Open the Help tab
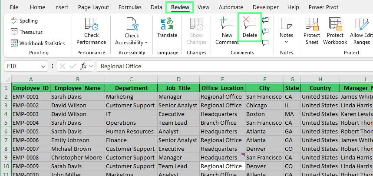This screenshot has height=176, width=373. pyautogui.click(x=293, y=7)
